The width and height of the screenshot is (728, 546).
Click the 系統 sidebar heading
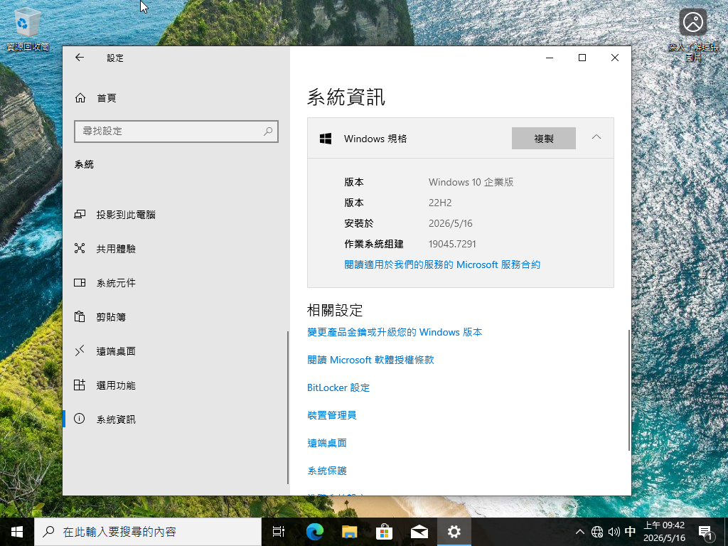point(84,164)
